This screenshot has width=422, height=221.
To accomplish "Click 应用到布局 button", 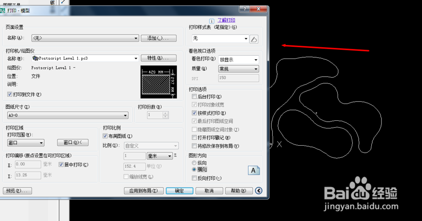I will point(144,191).
